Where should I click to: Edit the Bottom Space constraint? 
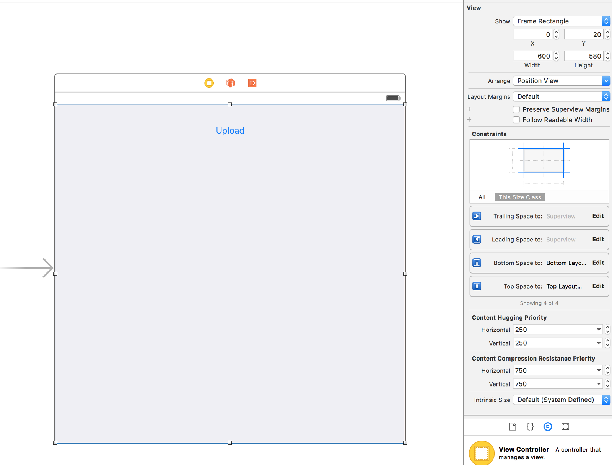pyautogui.click(x=598, y=263)
